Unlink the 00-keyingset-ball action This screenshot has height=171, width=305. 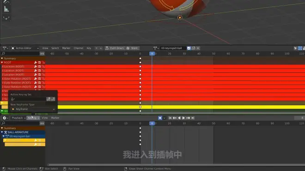tap(198, 48)
